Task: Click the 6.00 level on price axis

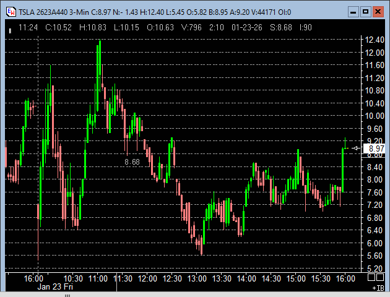Action: point(375,243)
